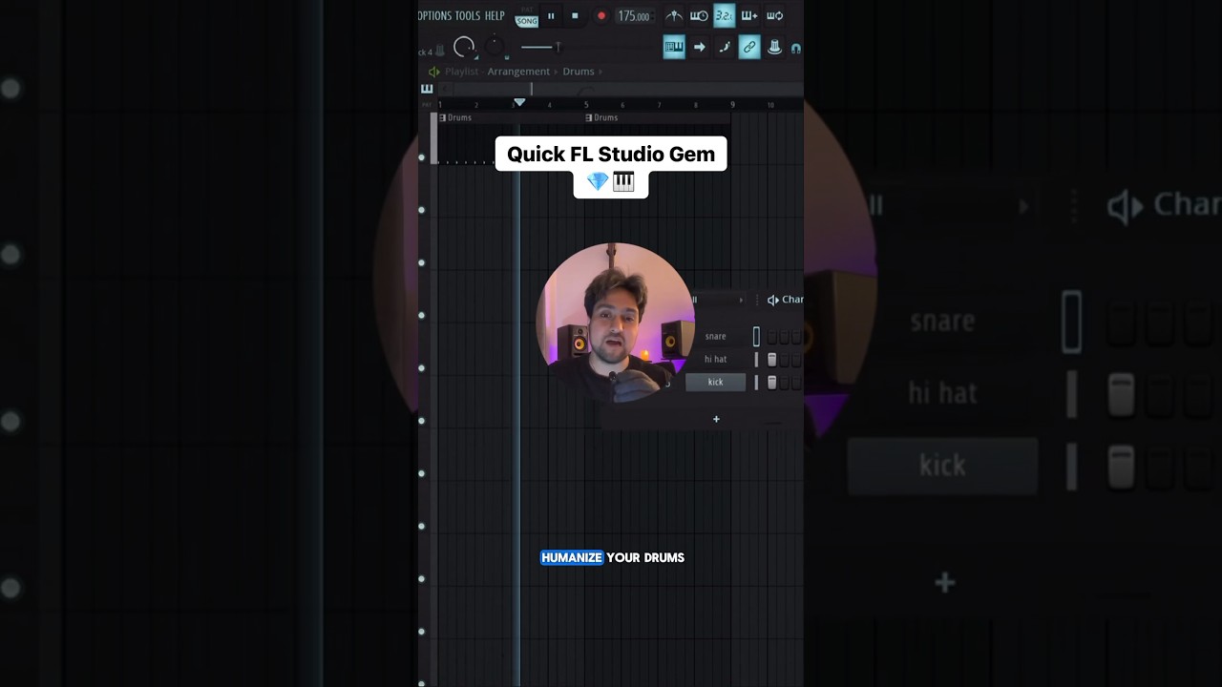Select the first Drums clip at bar 1
The image size is (1222, 687).
pyautogui.click(x=511, y=117)
